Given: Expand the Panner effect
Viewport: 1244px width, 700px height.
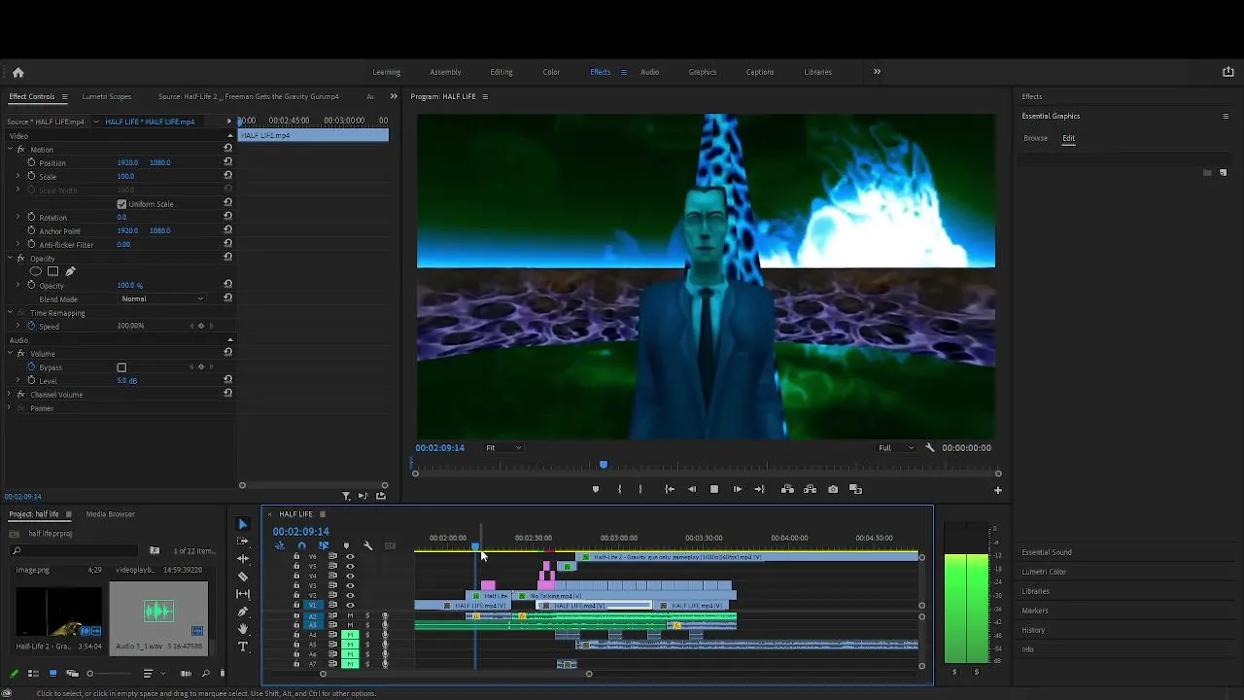Looking at the screenshot, I should [10, 408].
